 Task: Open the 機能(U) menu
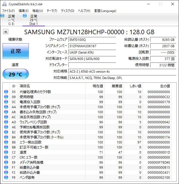point(38,11)
